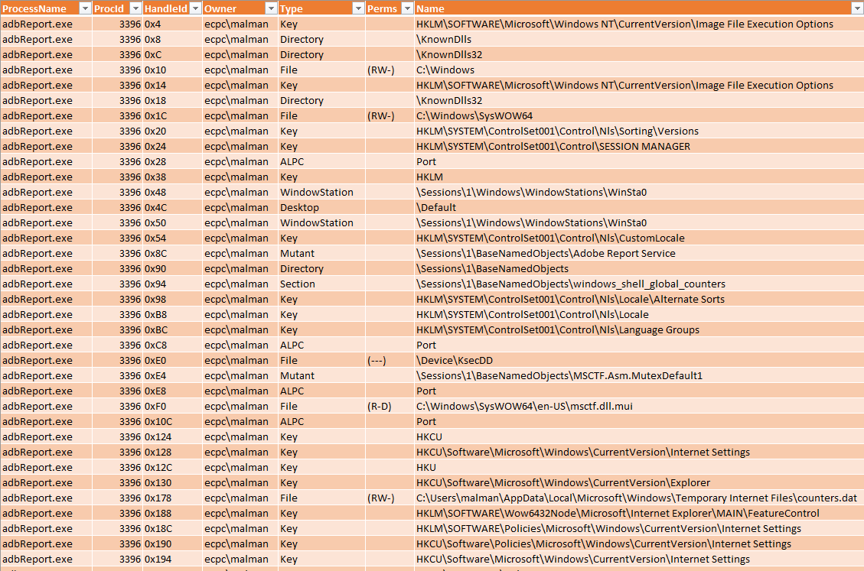Screen dimensions: 864x571
Task: Open the Perms column filter dropdown
Action: 407,8
